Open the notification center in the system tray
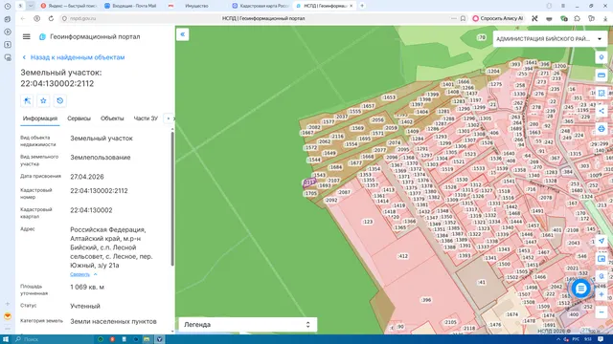Screen dimensions: 613x344 [601, 339]
